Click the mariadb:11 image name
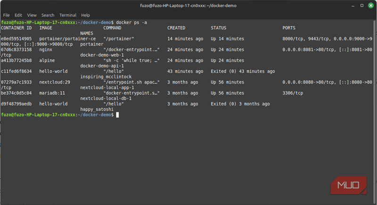The image size is (377, 205). 52,93
